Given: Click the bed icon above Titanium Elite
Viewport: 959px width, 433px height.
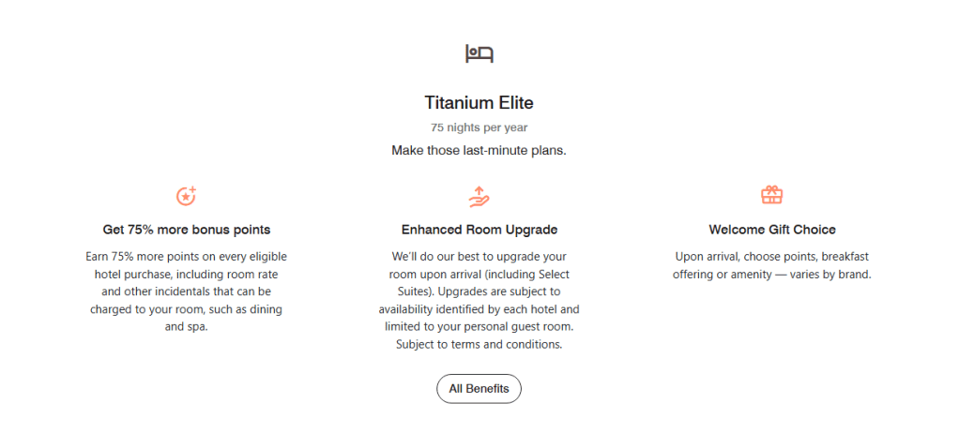Looking at the screenshot, I should 479,53.
